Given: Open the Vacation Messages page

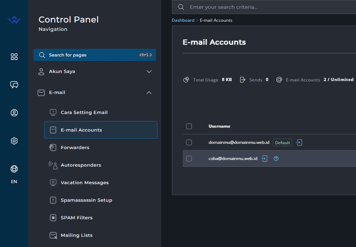Looking at the screenshot, I should pyautogui.click(x=101, y=182).
